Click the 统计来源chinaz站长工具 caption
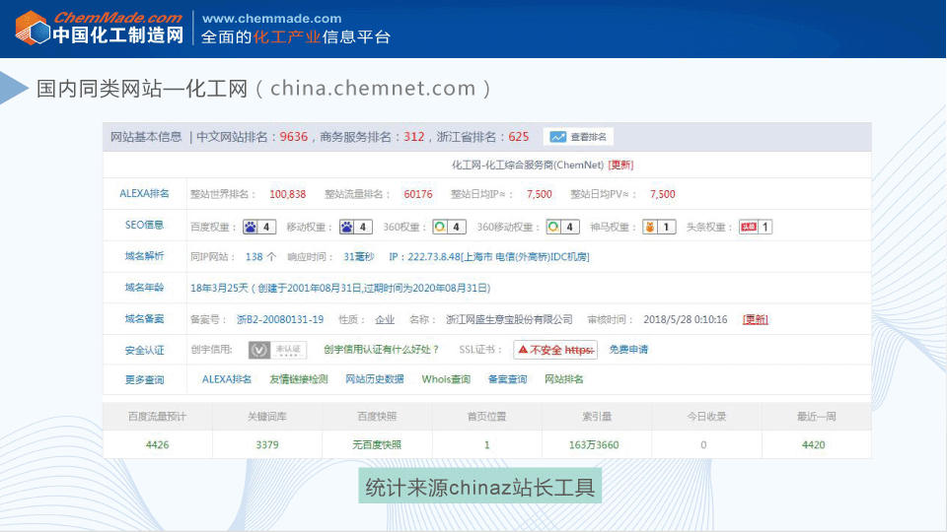 [480, 486]
